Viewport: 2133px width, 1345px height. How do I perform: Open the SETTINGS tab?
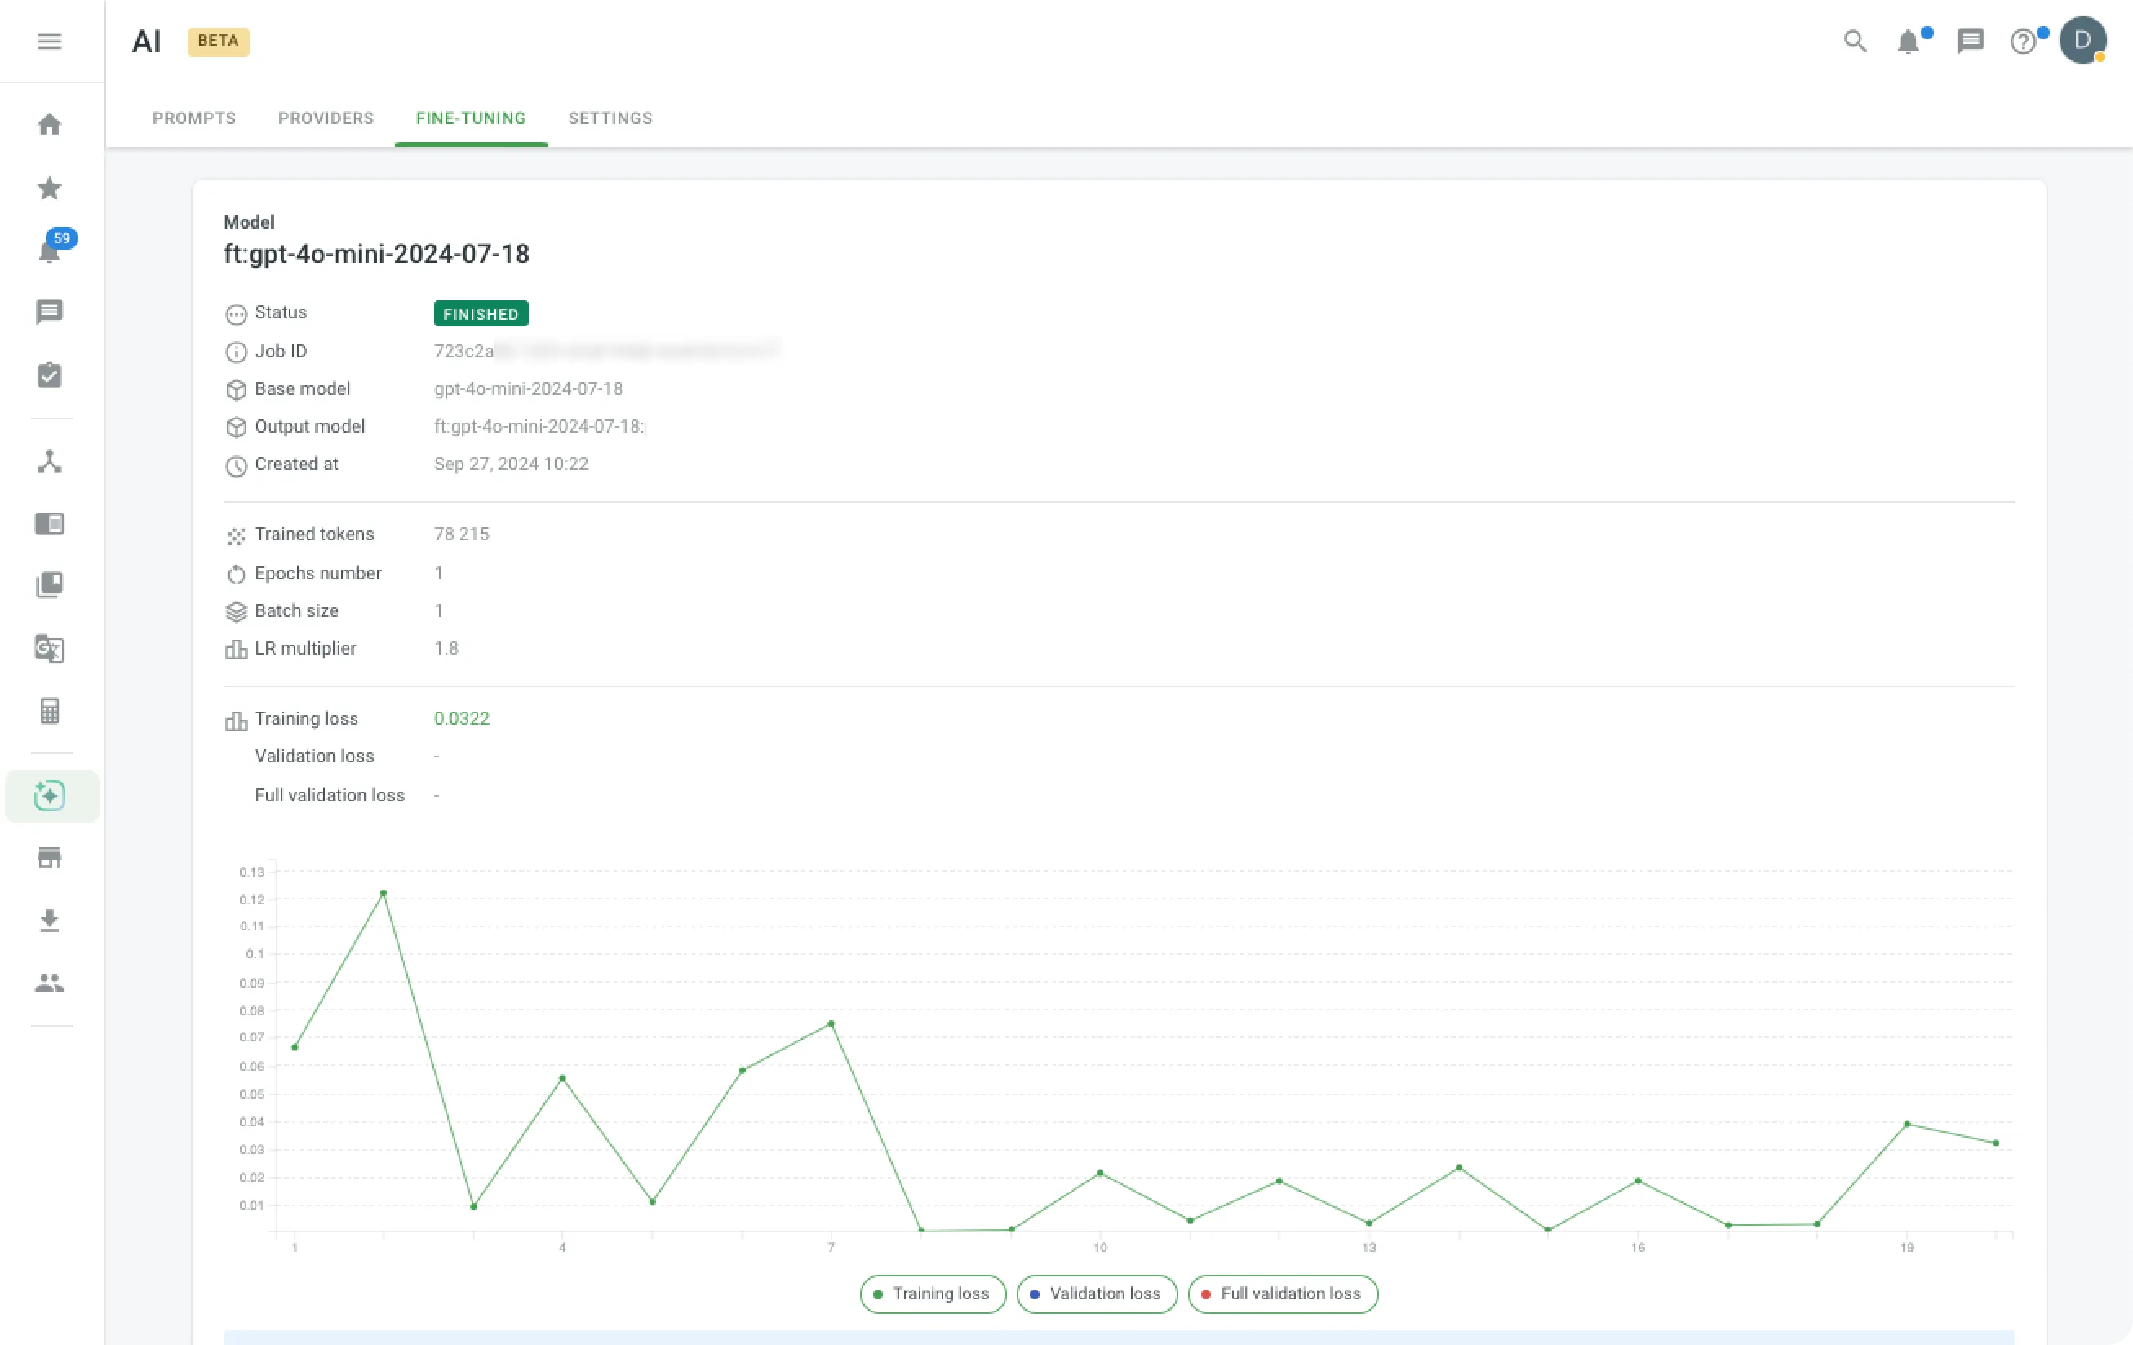tap(610, 118)
